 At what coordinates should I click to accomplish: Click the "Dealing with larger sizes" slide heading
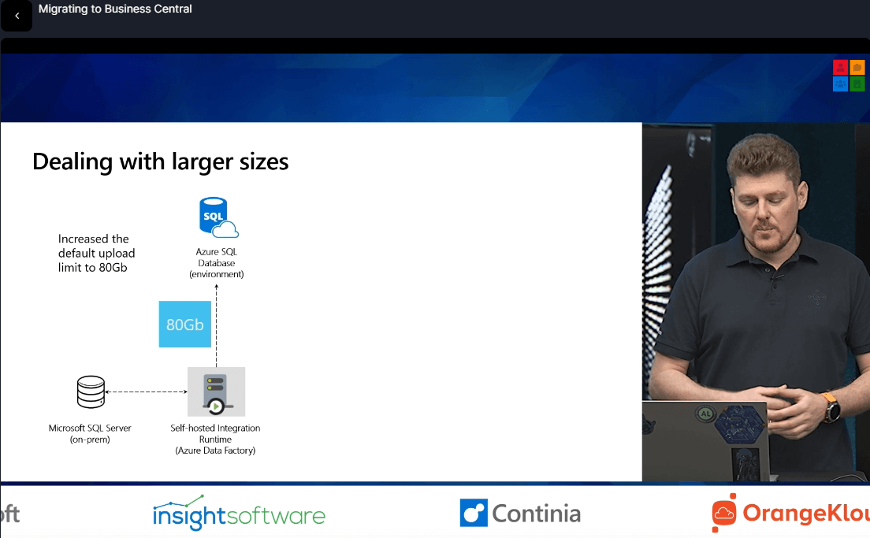tap(160, 162)
